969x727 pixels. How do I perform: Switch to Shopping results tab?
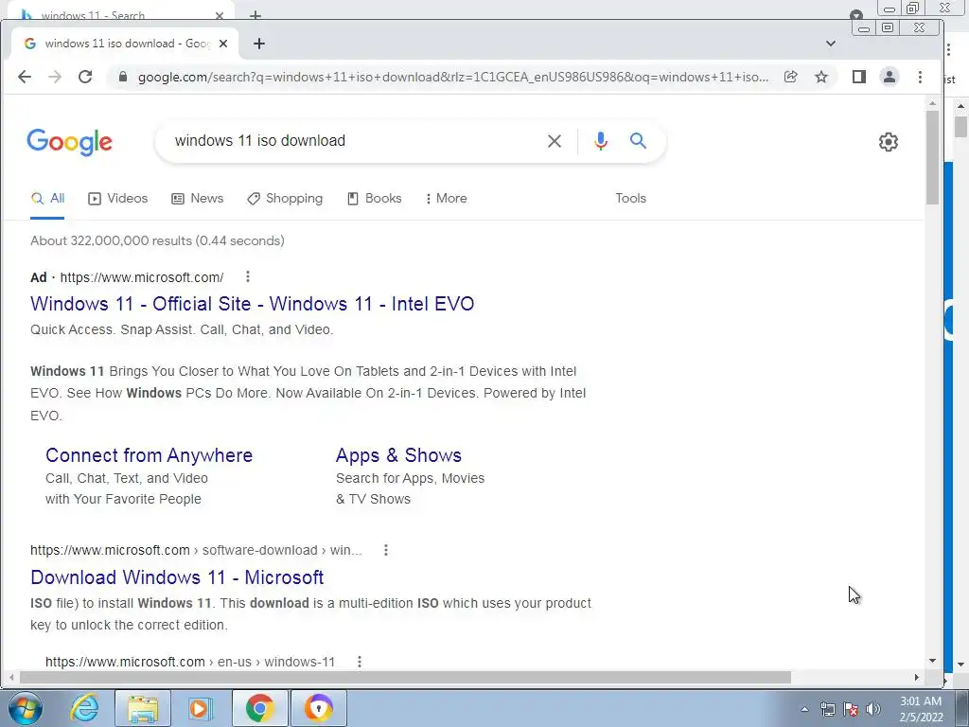pyautogui.click(x=285, y=199)
